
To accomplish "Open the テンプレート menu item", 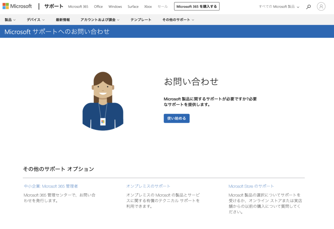I will [141, 20].
